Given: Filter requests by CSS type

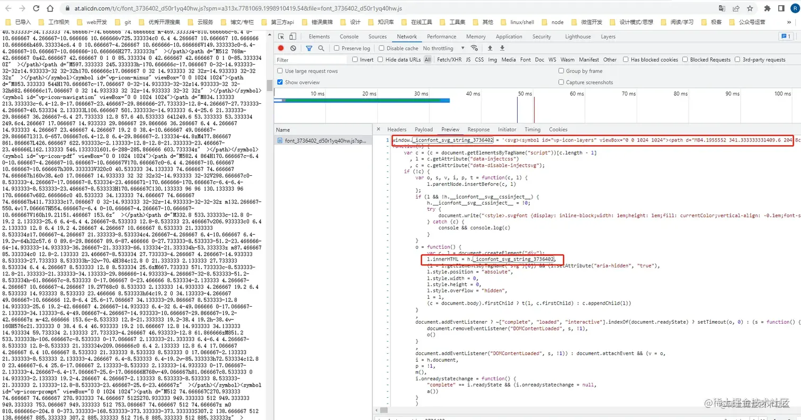Looking at the screenshot, I should (x=479, y=60).
